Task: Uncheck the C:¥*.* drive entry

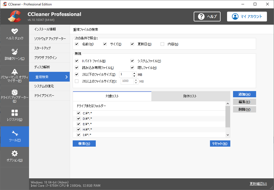Action: (x=78, y=113)
